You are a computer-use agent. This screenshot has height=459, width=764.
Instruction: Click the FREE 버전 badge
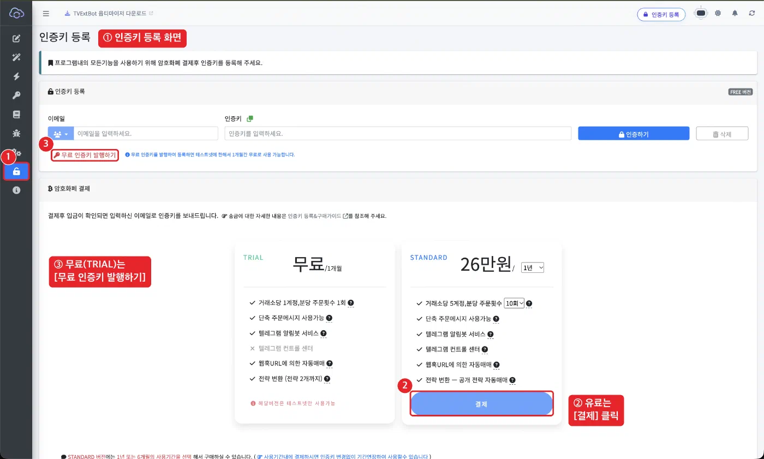[740, 92]
